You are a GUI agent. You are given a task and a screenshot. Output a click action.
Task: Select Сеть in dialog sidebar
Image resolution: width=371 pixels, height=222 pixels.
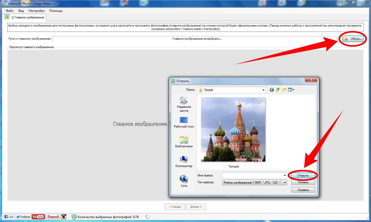click(x=184, y=181)
